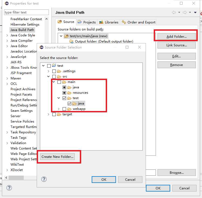Switch to the Source tab
Image resolution: width=202 pixels, height=198 pixels.
(x=66, y=22)
